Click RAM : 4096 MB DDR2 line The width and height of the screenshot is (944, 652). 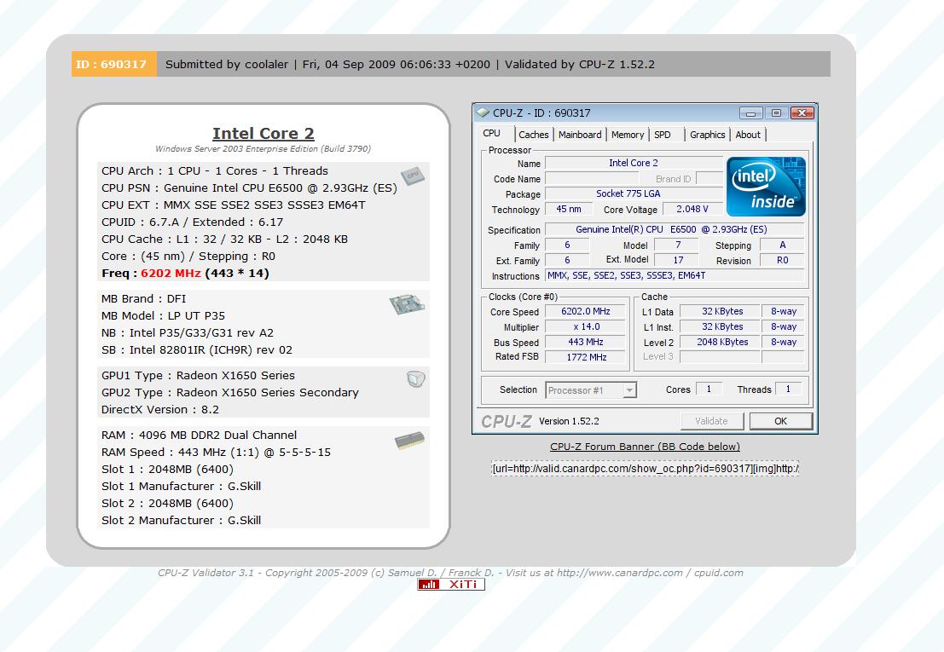click(x=199, y=435)
